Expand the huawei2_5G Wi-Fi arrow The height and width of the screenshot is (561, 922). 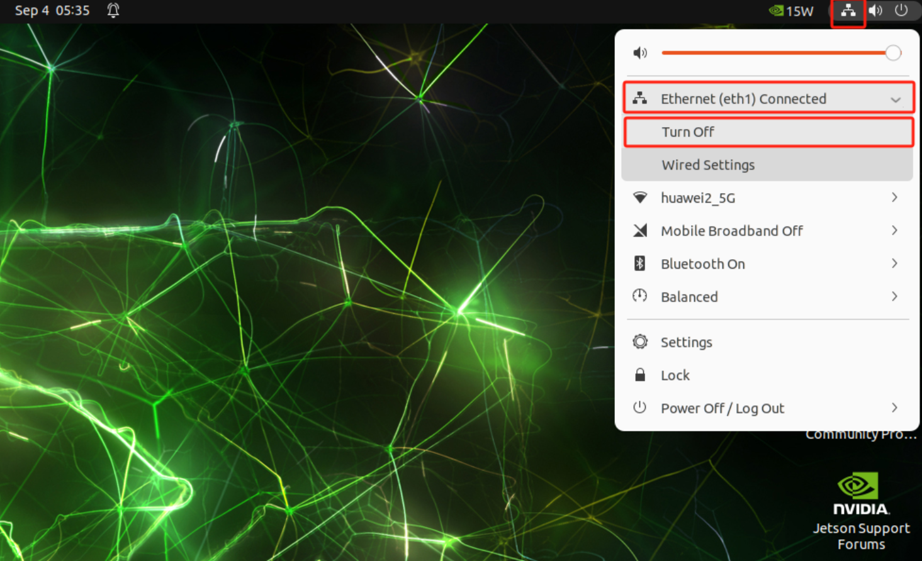pyautogui.click(x=894, y=197)
